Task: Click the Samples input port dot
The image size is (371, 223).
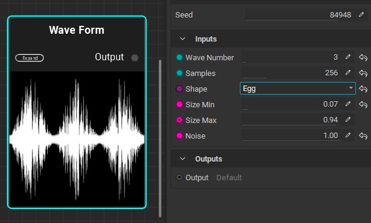Action: 179,73
